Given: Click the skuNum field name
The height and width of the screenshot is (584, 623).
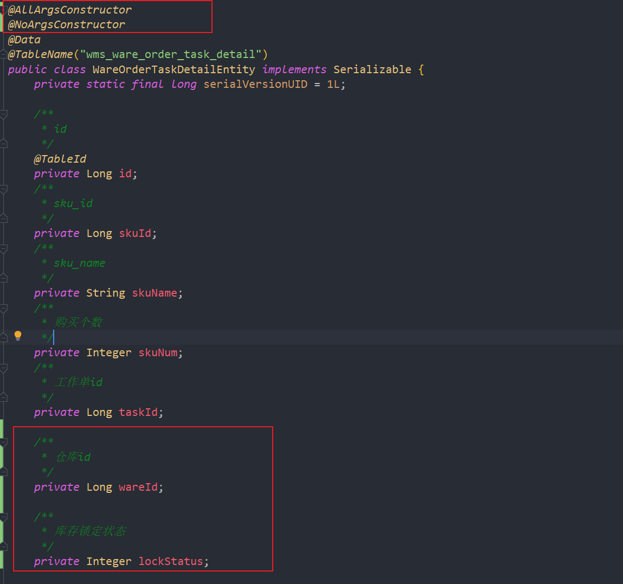Looking at the screenshot, I should coord(158,352).
